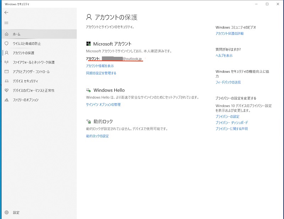
Task: Click the settings gear icon
Action: pos(6,213)
